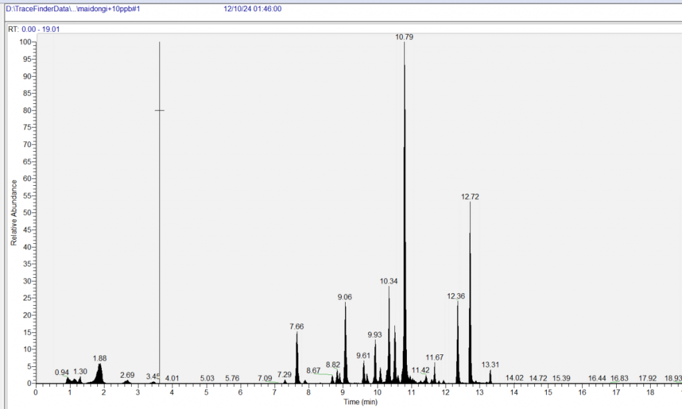Click the broad peak labeled 1.88

[x=100, y=358]
